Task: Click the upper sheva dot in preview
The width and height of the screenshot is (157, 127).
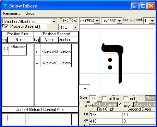Action: pyautogui.click(x=110, y=60)
